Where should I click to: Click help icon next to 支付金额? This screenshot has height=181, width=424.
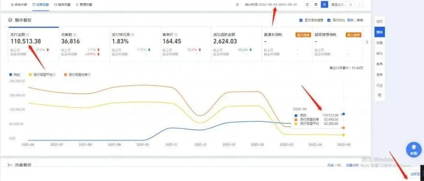tap(28, 35)
